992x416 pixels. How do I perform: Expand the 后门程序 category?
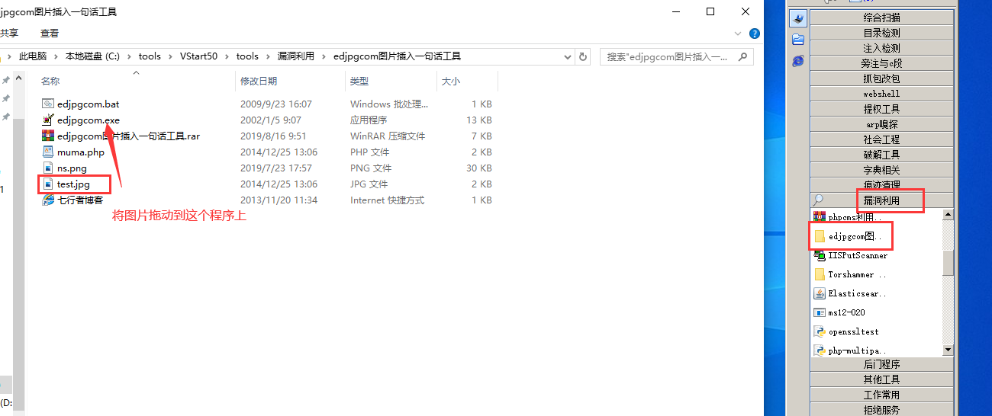click(x=881, y=364)
